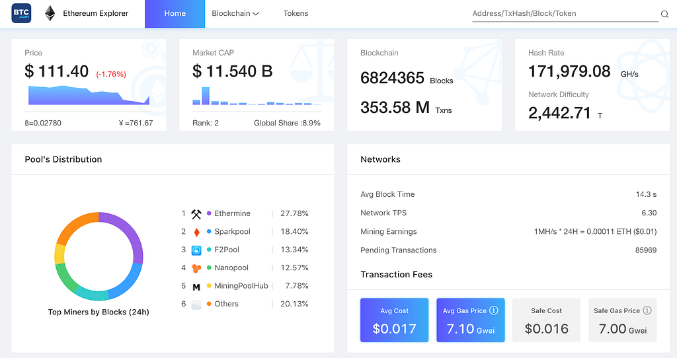
Task: Click the pool distribution donut chart
Action: pyautogui.click(x=99, y=256)
